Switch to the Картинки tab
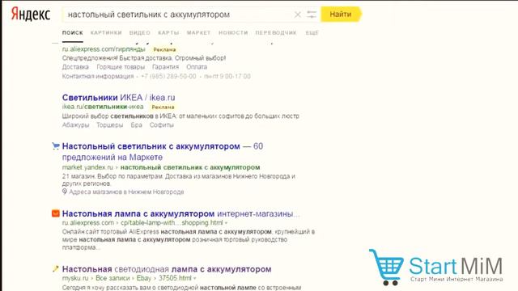Screen dimensions: 518x291 (x=106, y=32)
